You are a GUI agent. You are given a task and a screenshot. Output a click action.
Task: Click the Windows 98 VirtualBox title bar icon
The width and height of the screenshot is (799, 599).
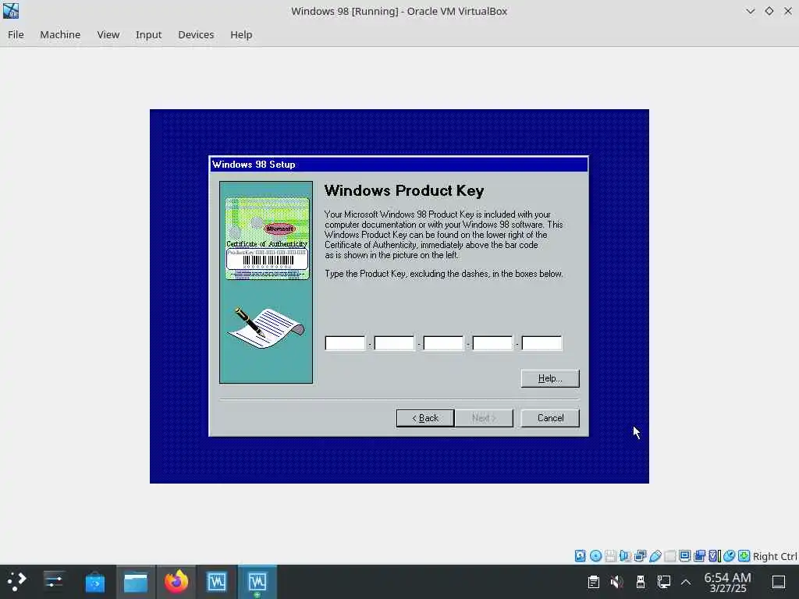click(x=11, y=11)
